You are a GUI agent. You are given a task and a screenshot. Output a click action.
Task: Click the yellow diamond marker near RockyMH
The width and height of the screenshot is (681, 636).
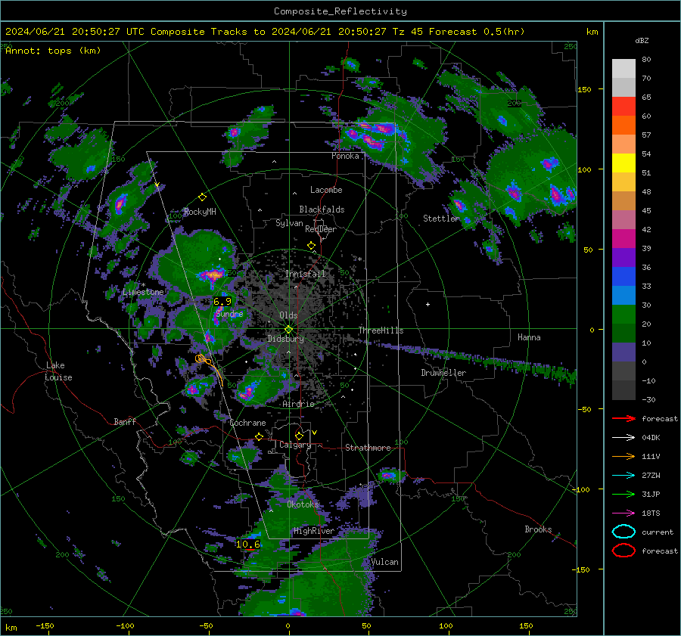[202, 197]
